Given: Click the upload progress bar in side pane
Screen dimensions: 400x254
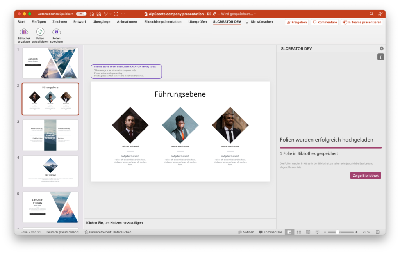Looking at the screenshot, I should (330, 147).
